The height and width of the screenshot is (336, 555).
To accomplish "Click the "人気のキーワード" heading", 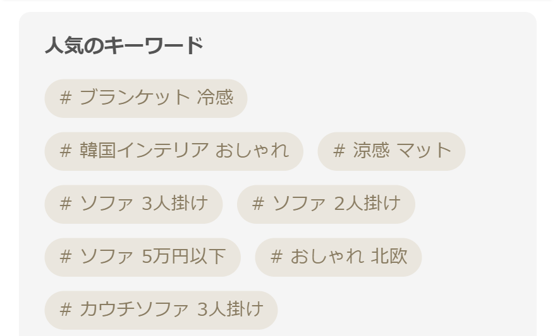I will pos(124,46).
